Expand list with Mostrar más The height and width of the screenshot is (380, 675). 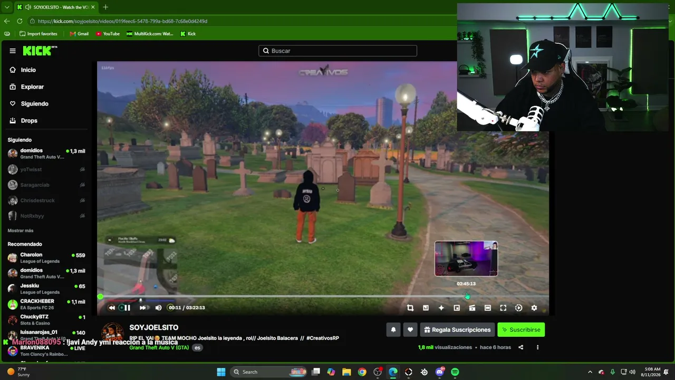click(x=21, y=231)
